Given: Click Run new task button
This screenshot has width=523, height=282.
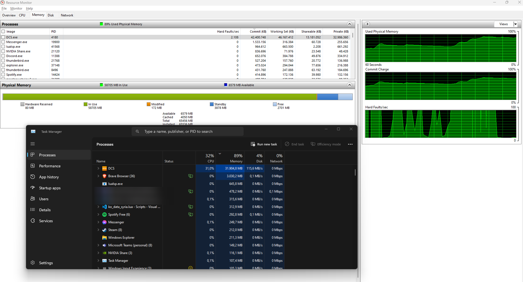Looking at the screenshot, I should coord(264,144).
